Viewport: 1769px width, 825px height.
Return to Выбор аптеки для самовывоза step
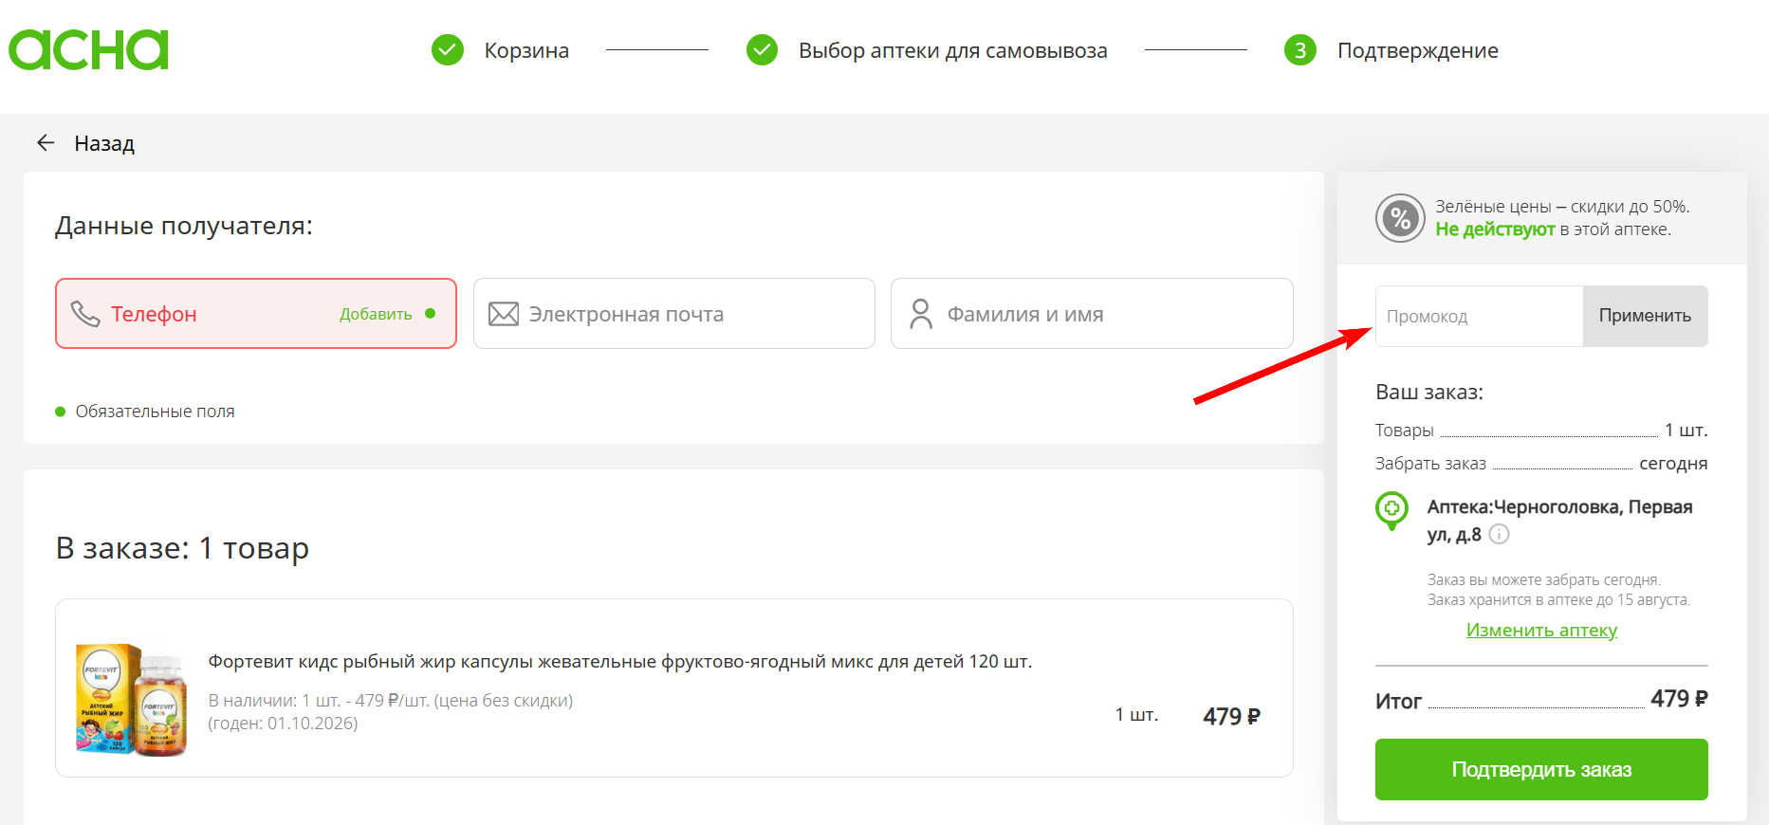[x=952, y=50]
